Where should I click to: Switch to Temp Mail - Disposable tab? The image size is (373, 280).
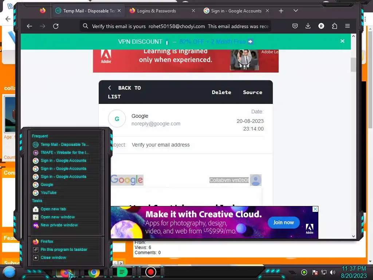[x=88, y=11]
